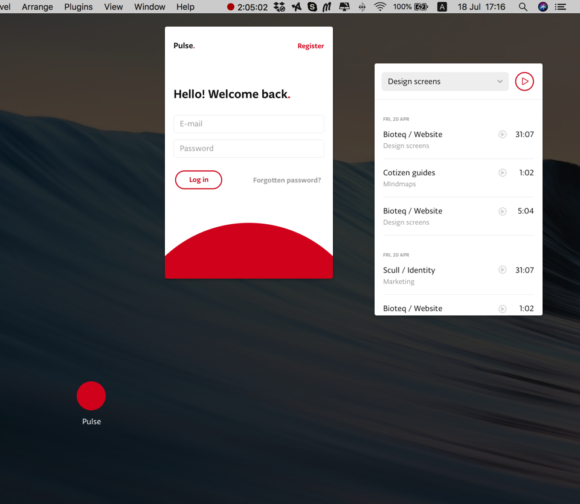Open the battery status menu
The height and width of the screenshot is (504, 580).
pyautogui.click(x=420, y=7)
